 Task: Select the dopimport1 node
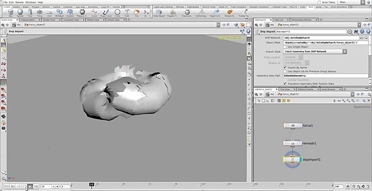point(292,160)
